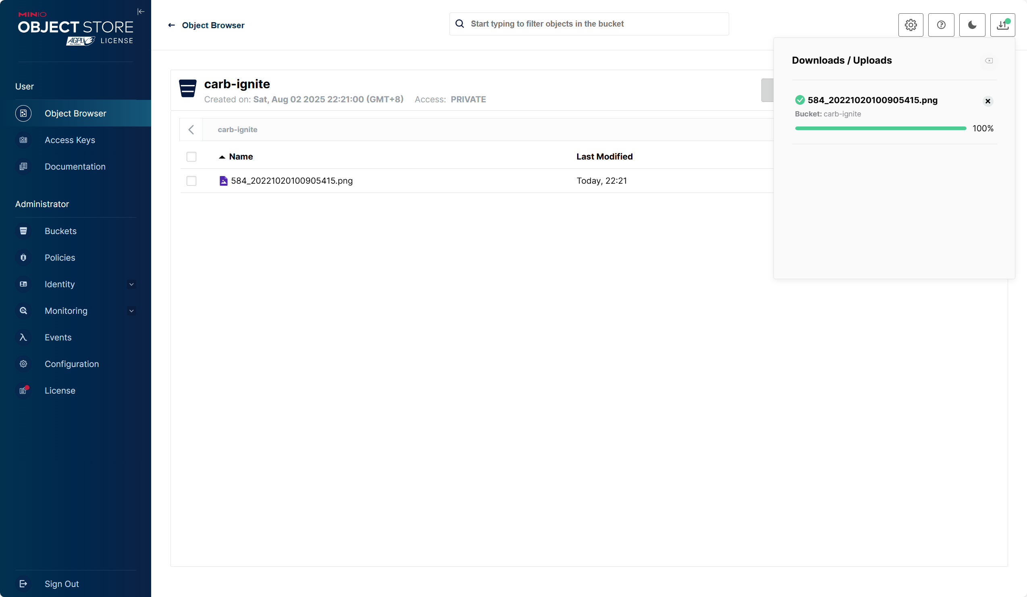Click Sign Out link
This screenshot has height=597, width=1027.
62,584
